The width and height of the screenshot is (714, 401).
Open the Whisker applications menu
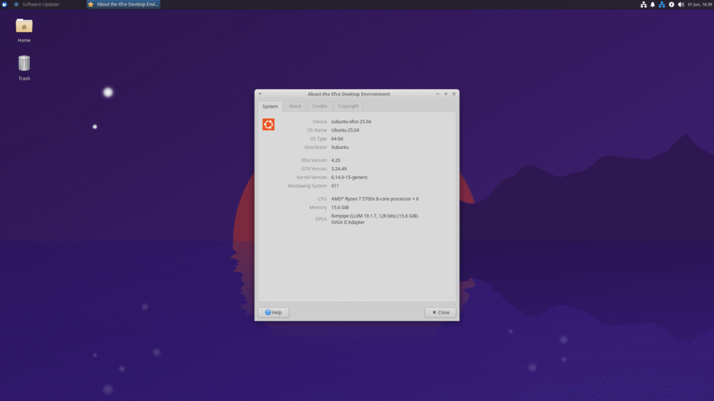5,4
